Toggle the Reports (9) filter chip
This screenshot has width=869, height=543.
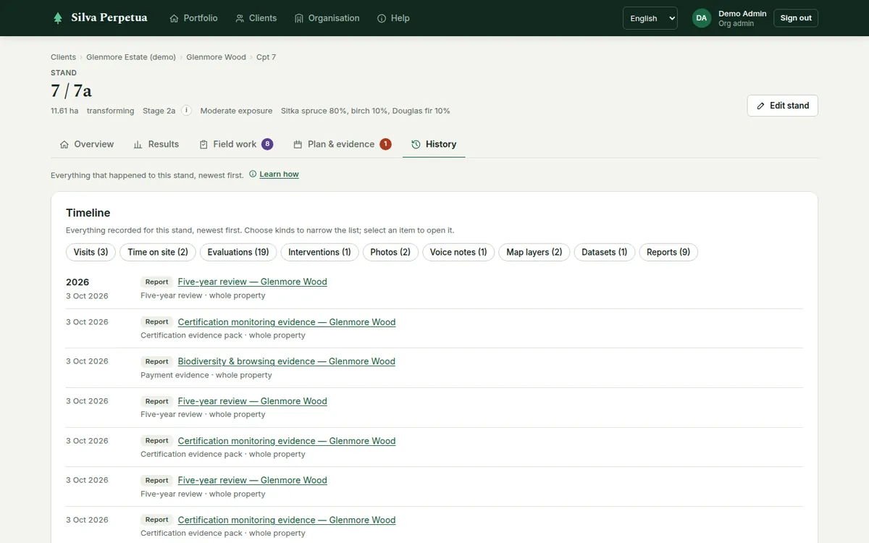668,252
